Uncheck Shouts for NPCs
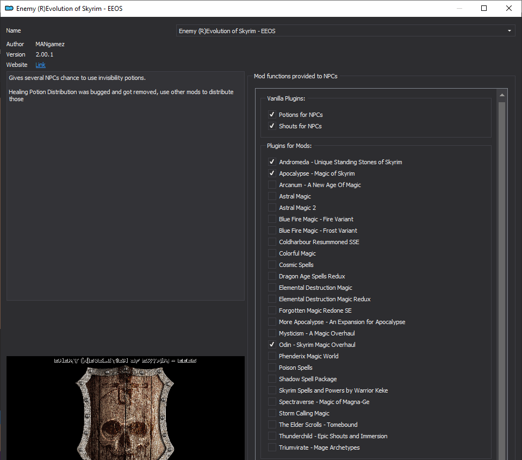Screen dimensions: 522x460 point(272,126)
